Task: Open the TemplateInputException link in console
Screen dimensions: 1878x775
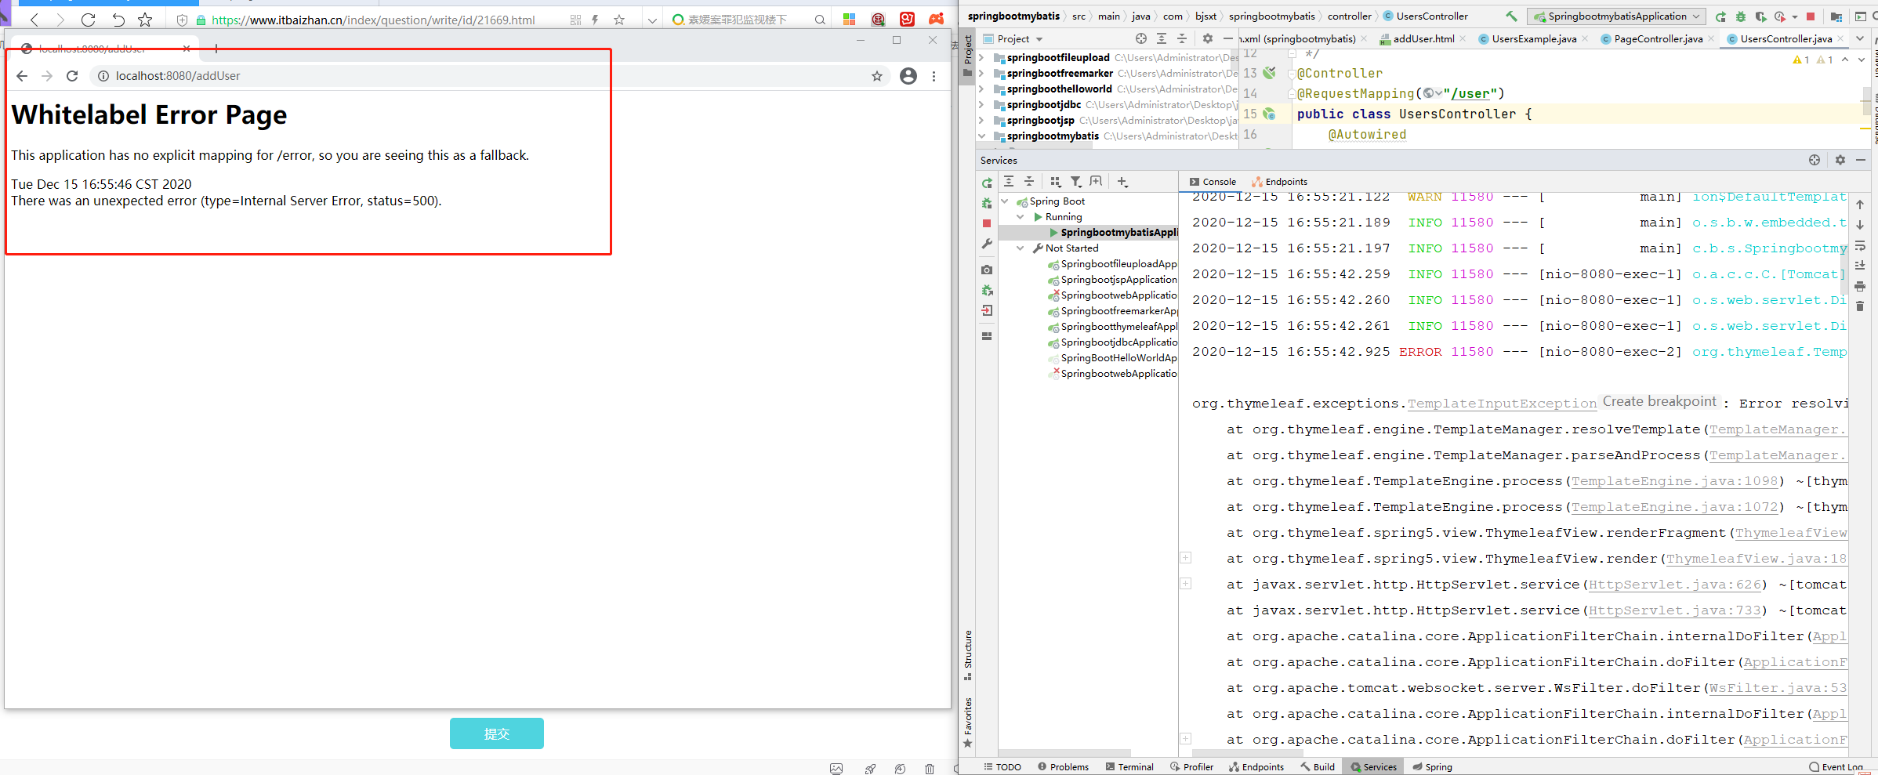Action: [1502, 404]
